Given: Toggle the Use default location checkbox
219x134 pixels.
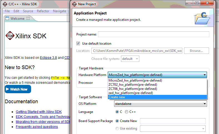Looking at the screenshot, I should (x=78, y=43).
